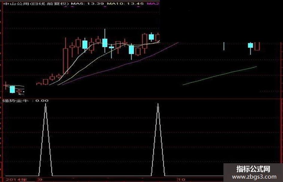
Task: Select the first cyan candle at far left
Action: click(12, 89)
